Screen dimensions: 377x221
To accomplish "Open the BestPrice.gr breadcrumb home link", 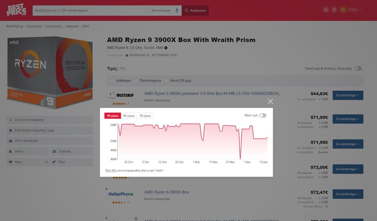I will tap(15, 26).
